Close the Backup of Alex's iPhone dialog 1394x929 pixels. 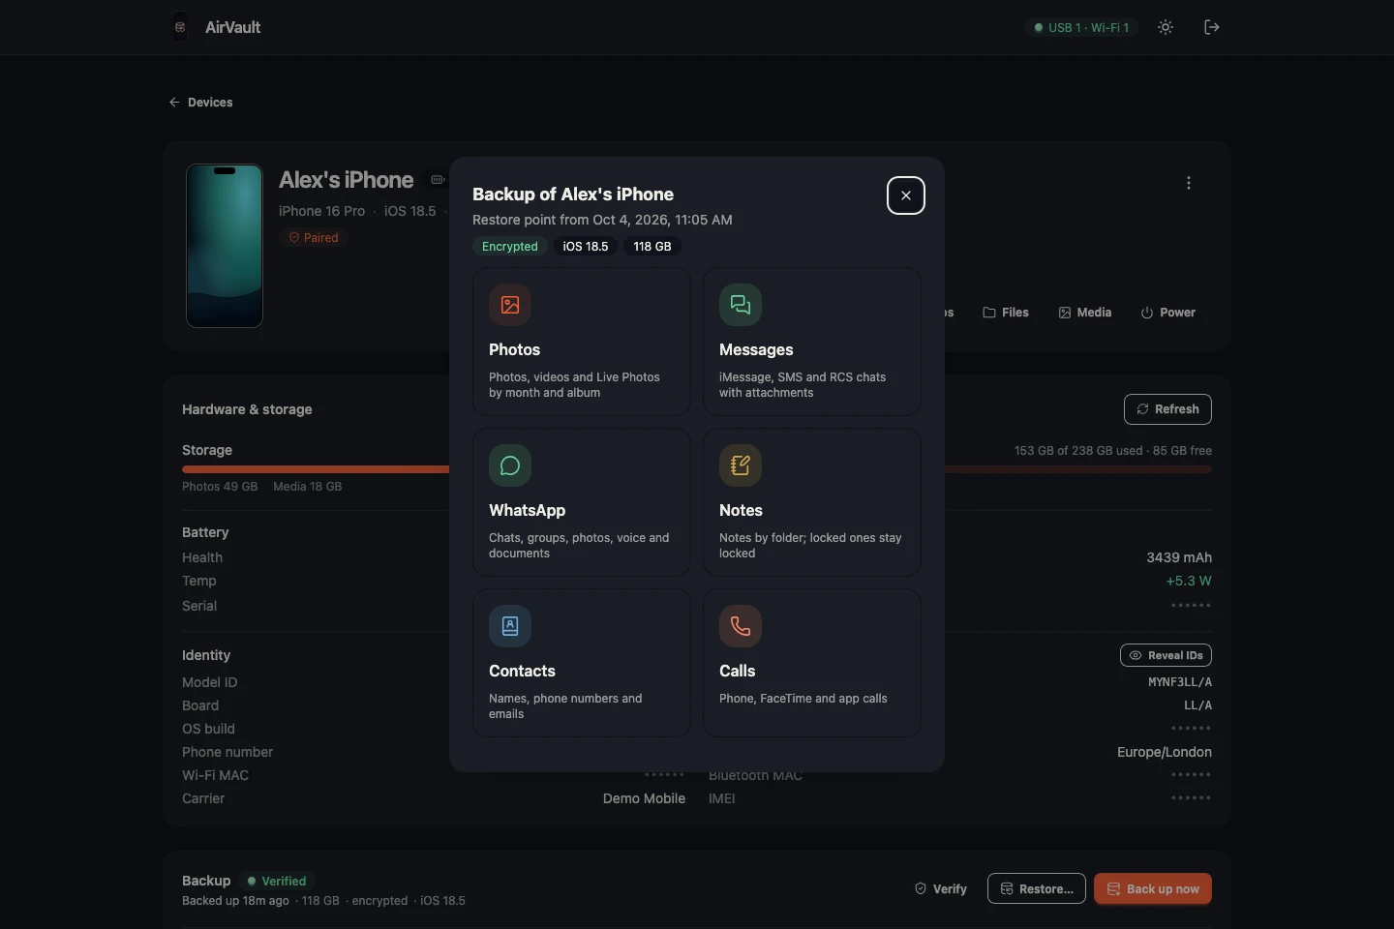906,195
